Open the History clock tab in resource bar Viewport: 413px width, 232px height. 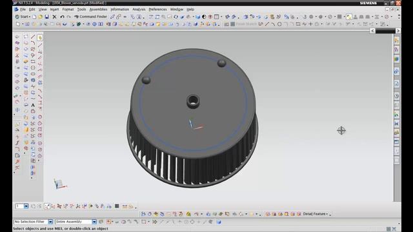[397, 96]
